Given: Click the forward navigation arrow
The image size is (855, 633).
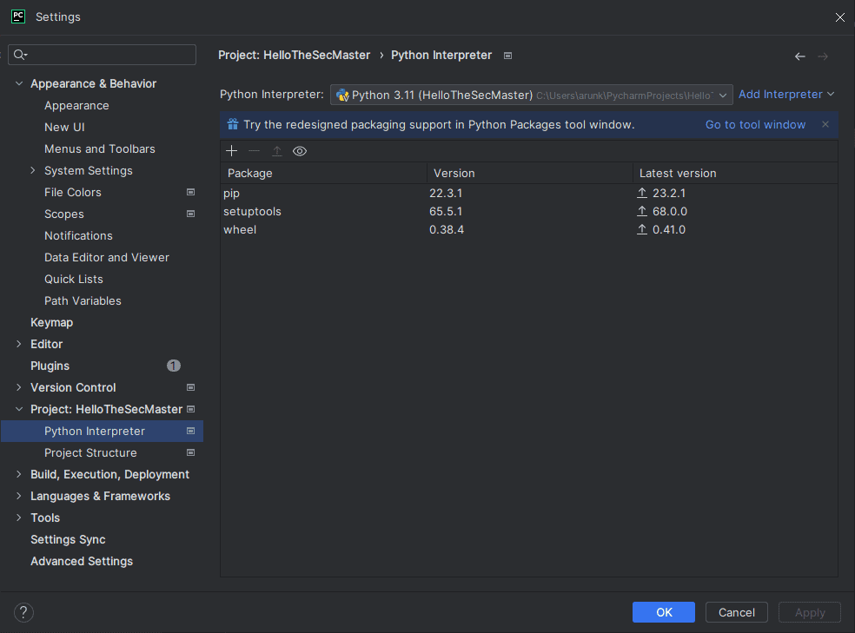Looking at the screenshot, I should click(x=823, y=56).
